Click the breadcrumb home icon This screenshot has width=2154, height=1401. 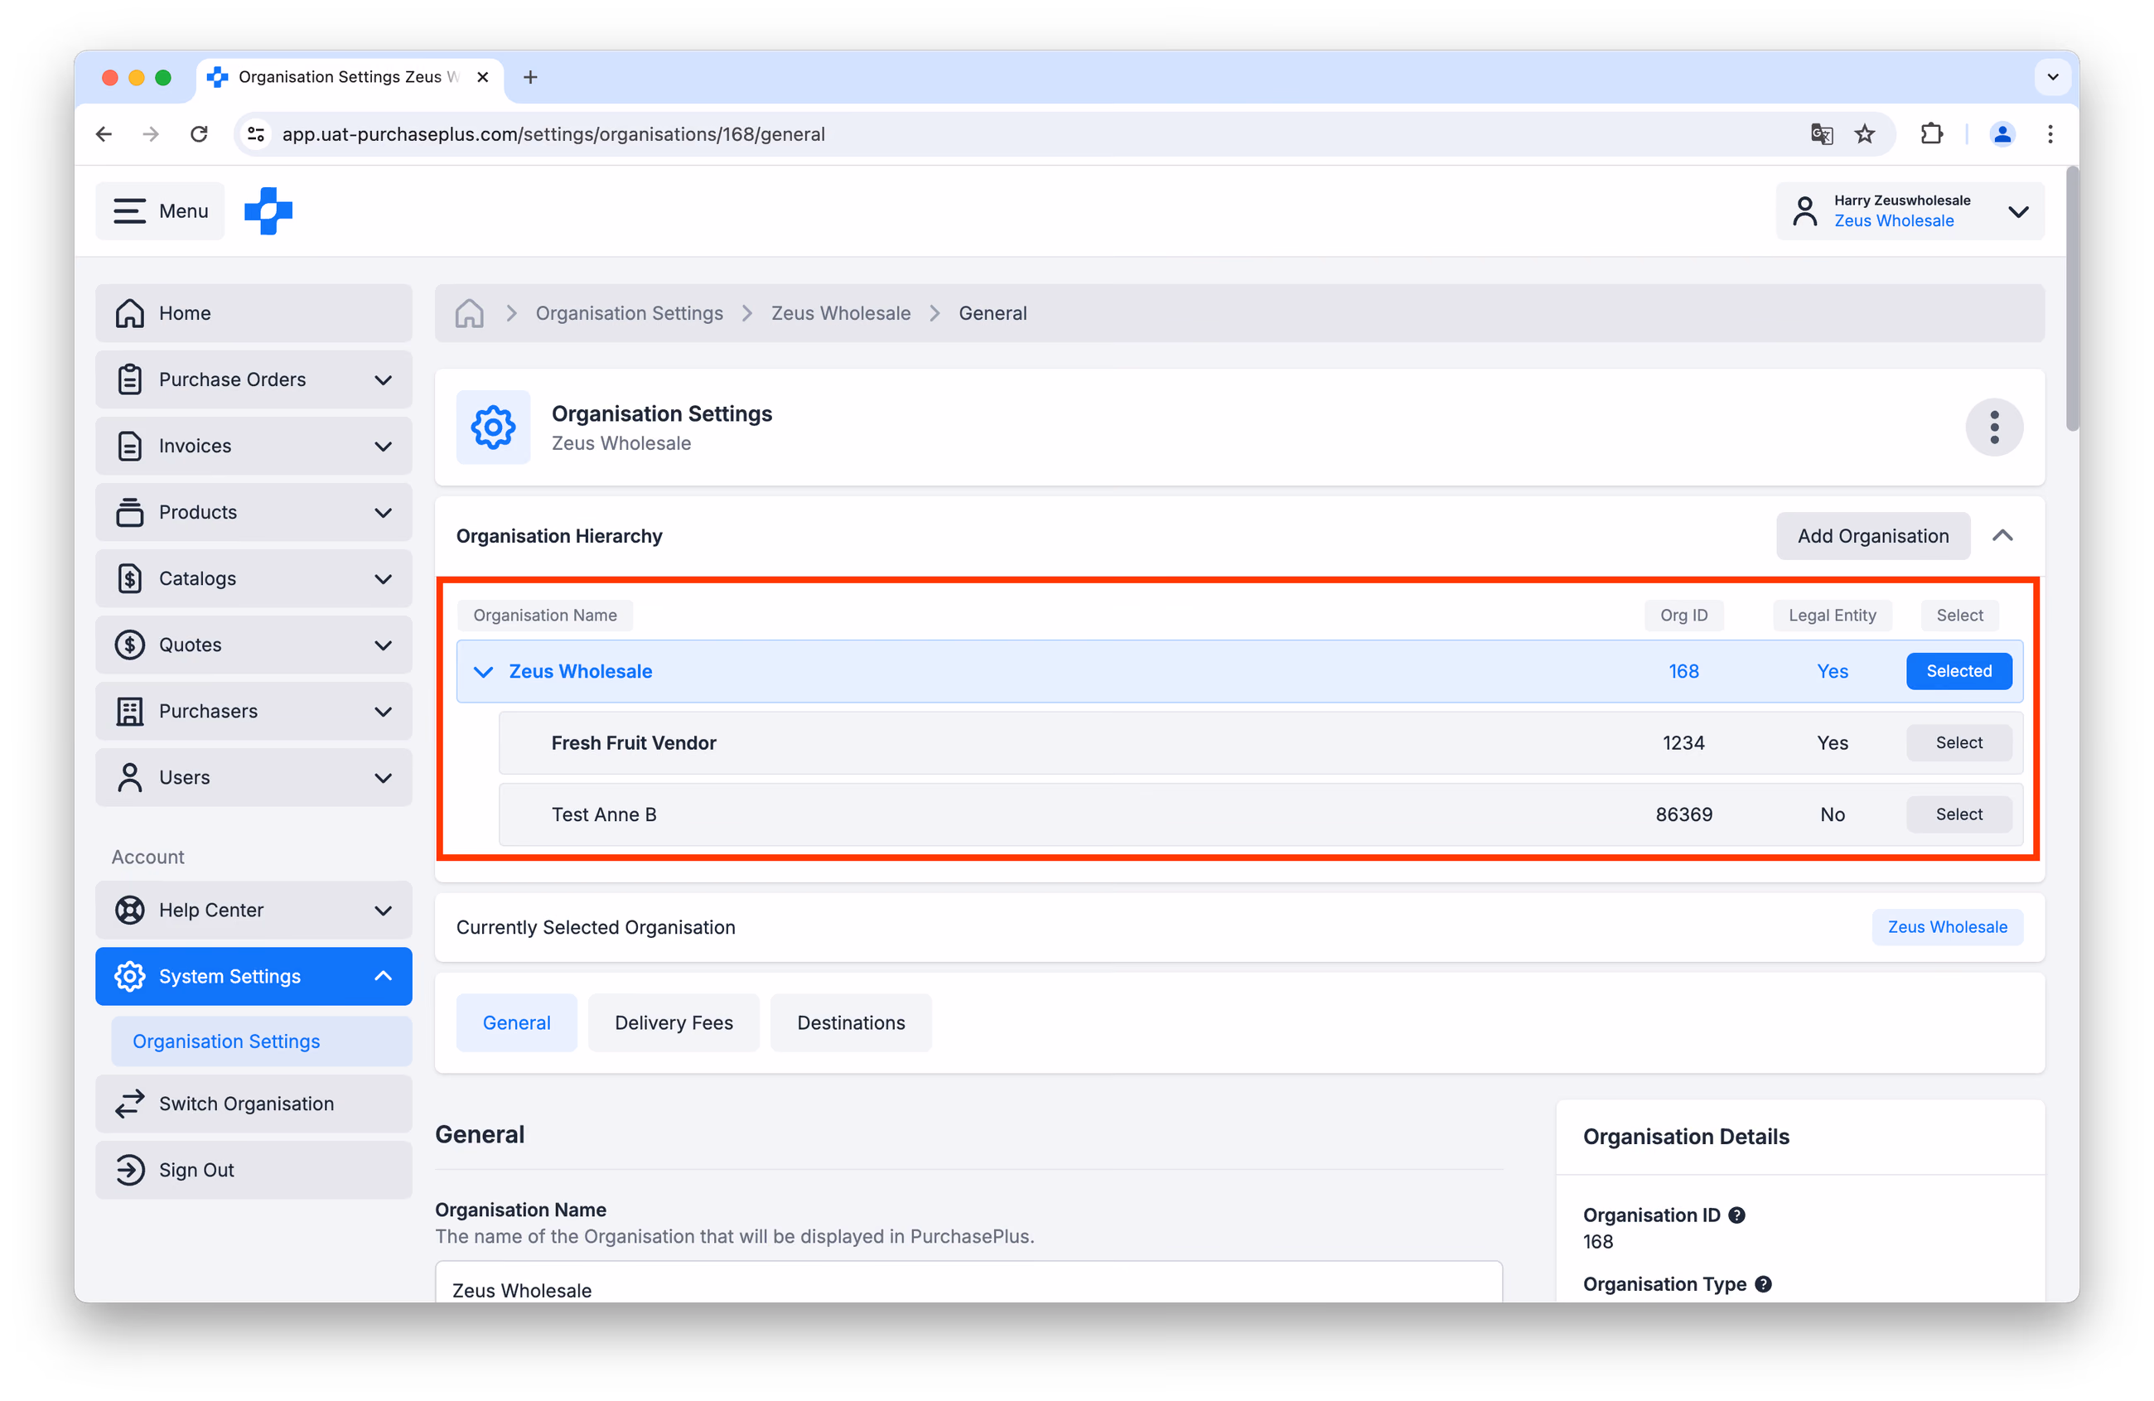click(470, 313)
